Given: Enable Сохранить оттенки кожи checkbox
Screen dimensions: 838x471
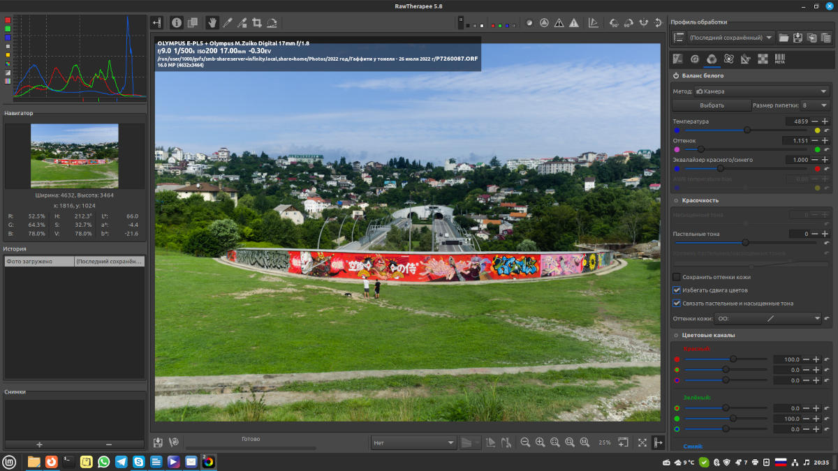Looking at the screenshot, I should click(676, 277).
